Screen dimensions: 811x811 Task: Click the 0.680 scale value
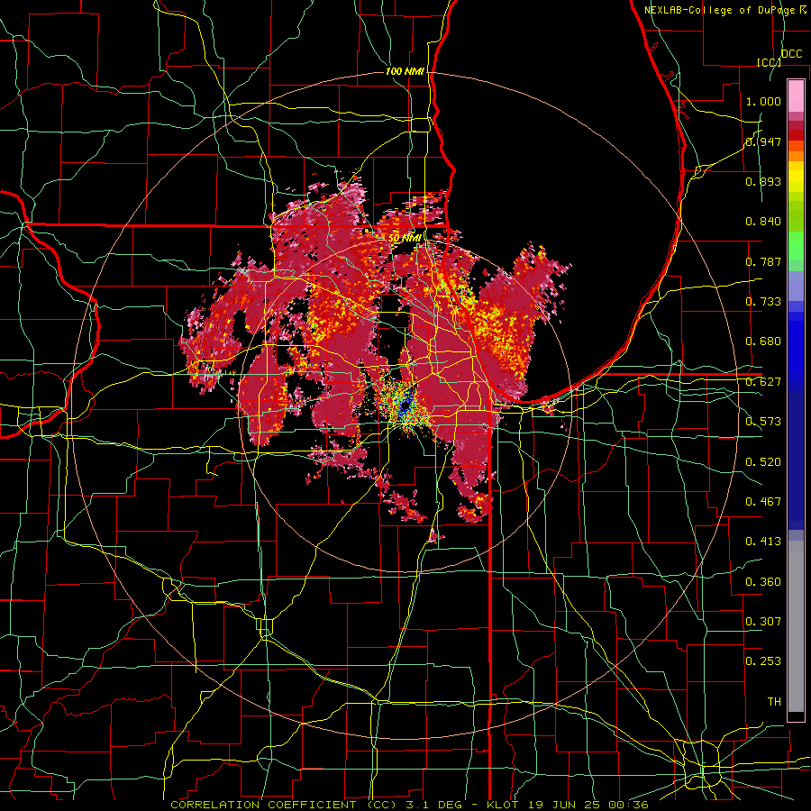click(763, 342)
